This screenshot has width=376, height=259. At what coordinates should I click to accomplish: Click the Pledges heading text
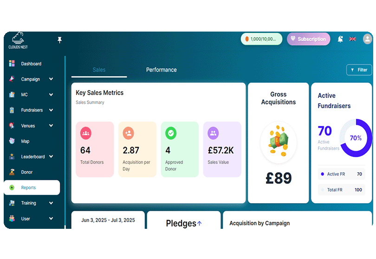click(x=181, y=224)
